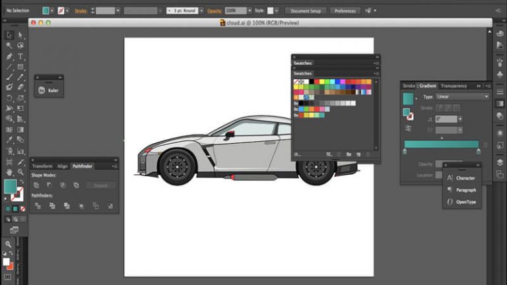507x285 pixels.
Task: Click the Document Setup button
Action: point(306,11)
